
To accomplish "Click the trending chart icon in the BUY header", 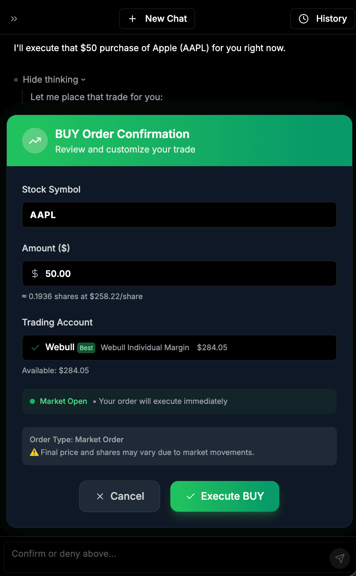I will coord(34,140).
